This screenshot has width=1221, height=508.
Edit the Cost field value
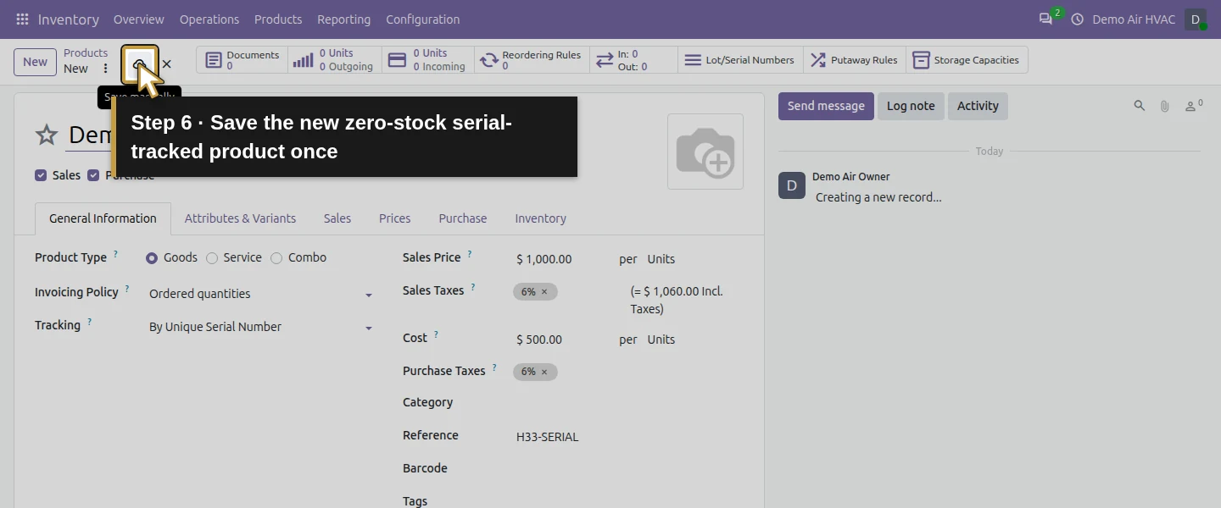[563, 340]
